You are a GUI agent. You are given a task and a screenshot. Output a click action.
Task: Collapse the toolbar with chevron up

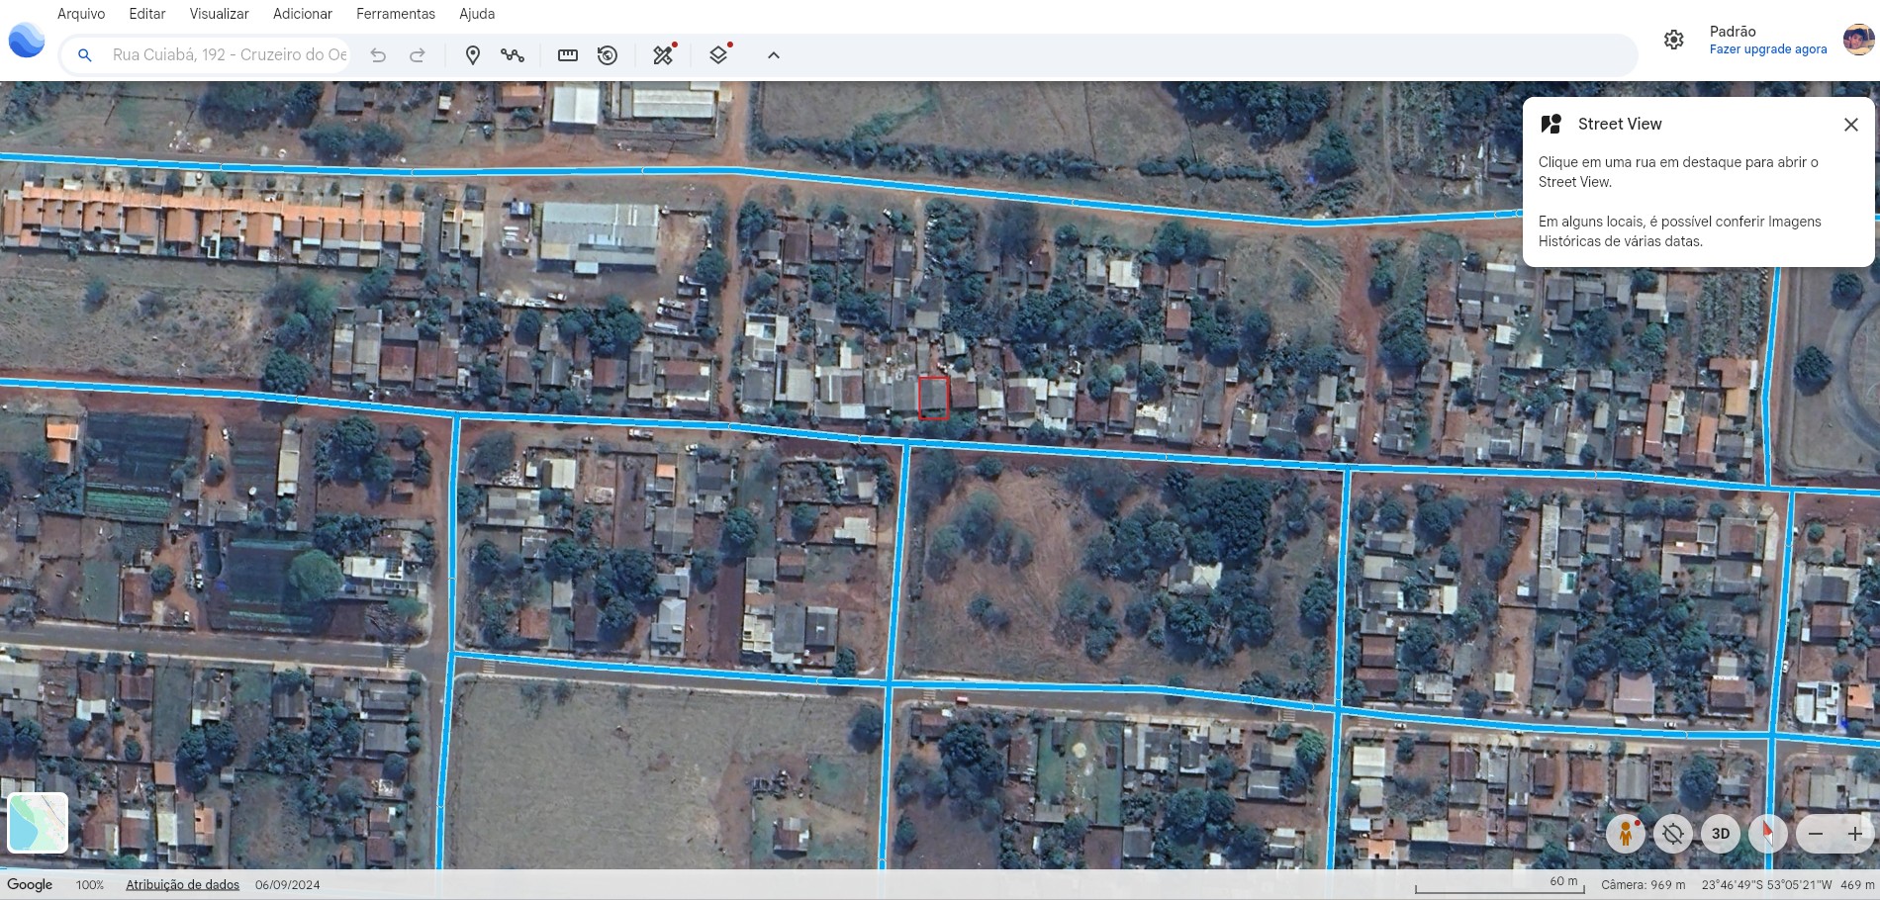pos(774,55)
